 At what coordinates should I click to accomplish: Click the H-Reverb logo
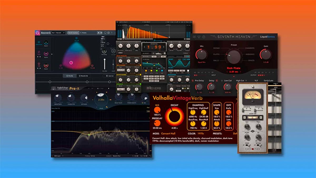(154, 88)
